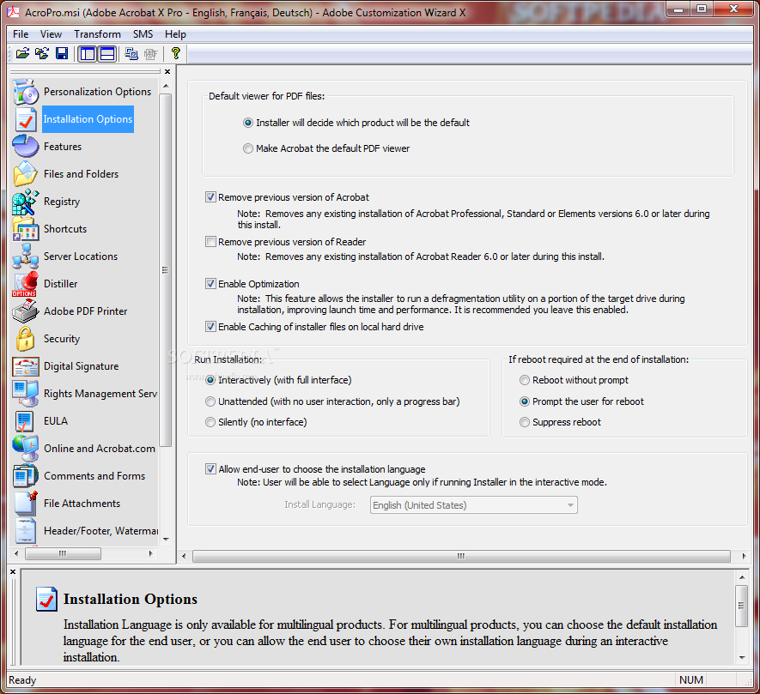The width and height of the screenshot is (760, 694).
Task: Click the Header/Footer, Watermark page icon
Action: (x=26, y=531)
